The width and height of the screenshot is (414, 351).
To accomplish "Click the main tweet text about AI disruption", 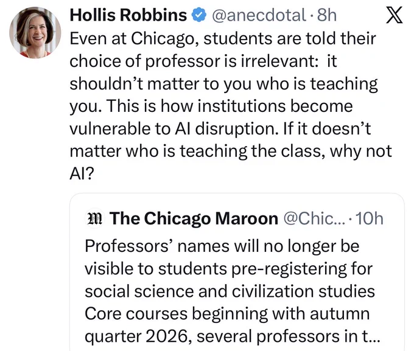I will [231, 106].
